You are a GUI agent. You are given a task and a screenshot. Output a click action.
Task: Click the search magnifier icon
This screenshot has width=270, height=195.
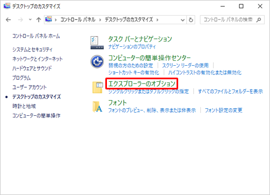click(259, 19)
